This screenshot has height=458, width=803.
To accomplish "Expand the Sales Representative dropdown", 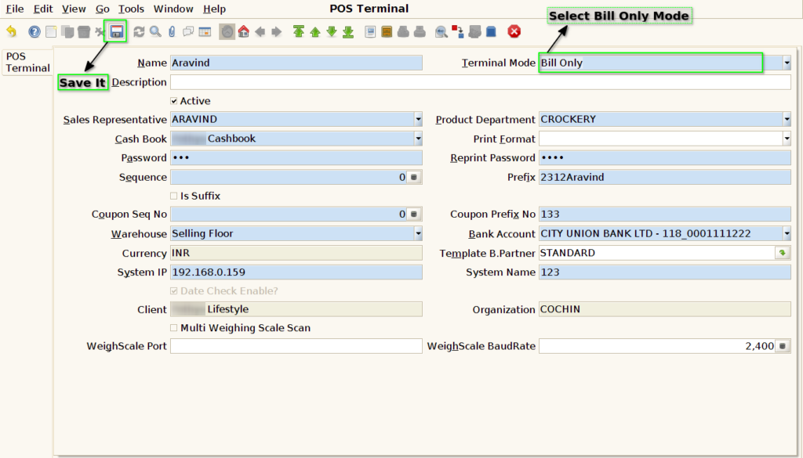I will tap(419, 119).
